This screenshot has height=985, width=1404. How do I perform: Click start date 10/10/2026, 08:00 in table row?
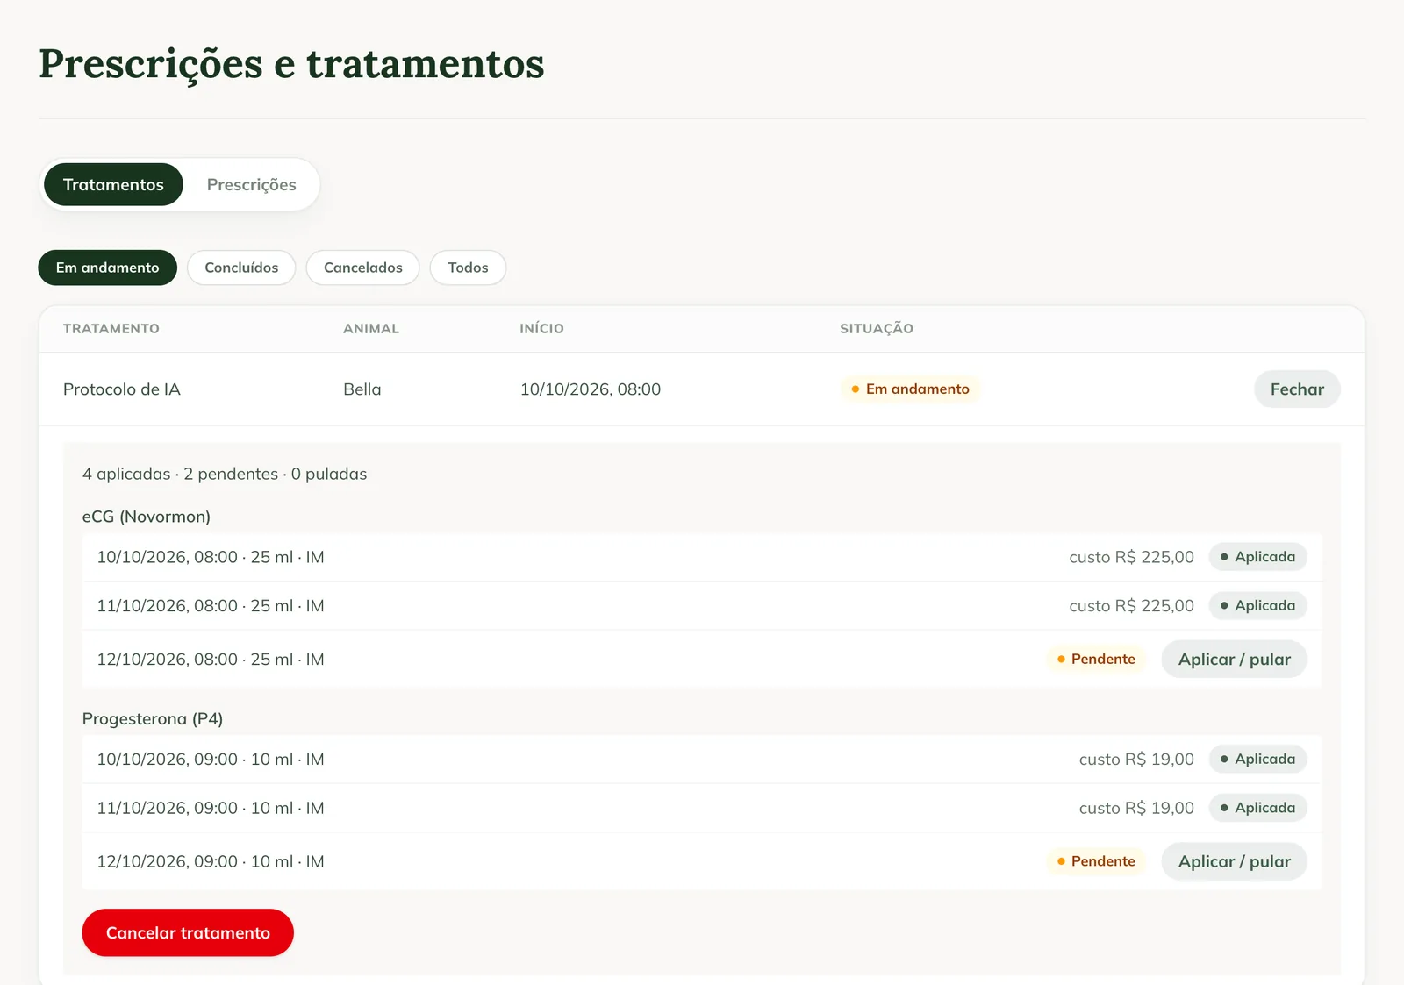591,389
